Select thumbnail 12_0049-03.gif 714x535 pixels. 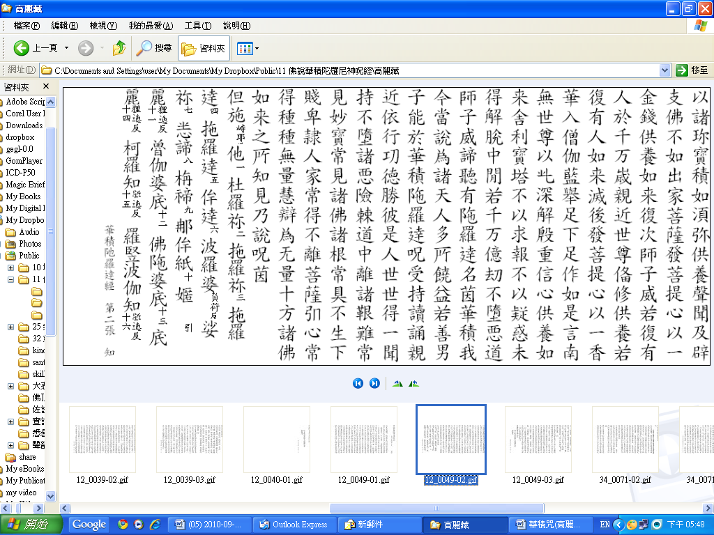click(538, 440)
